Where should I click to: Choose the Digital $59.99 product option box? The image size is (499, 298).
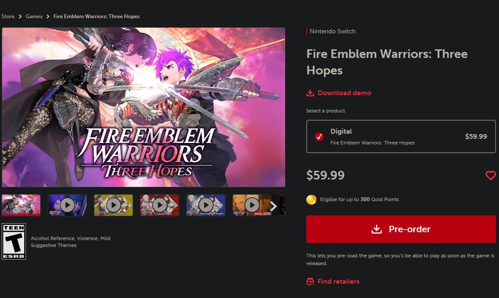point(401,136)
